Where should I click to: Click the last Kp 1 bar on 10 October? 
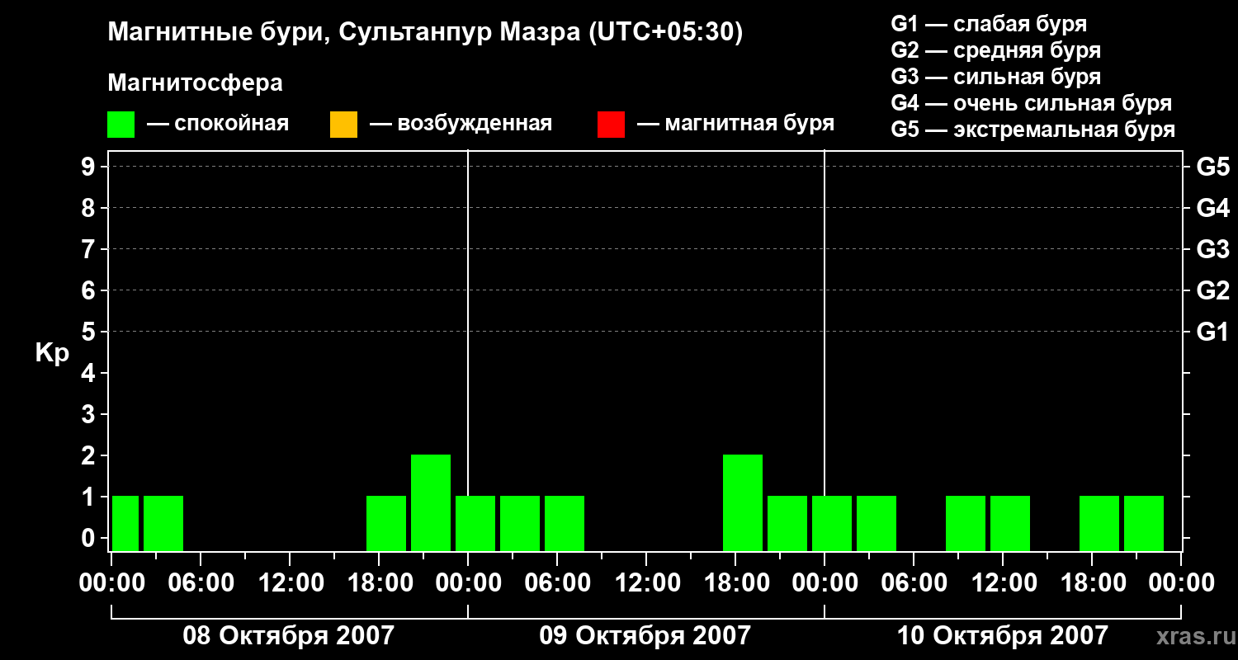pos(1144,523)
